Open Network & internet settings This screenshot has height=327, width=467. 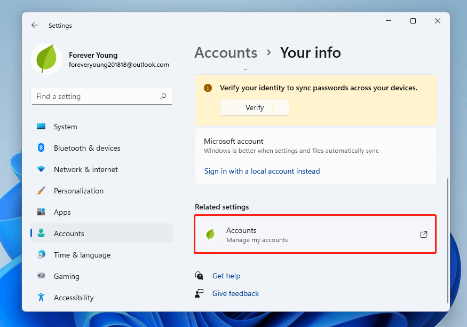(85, 169)
